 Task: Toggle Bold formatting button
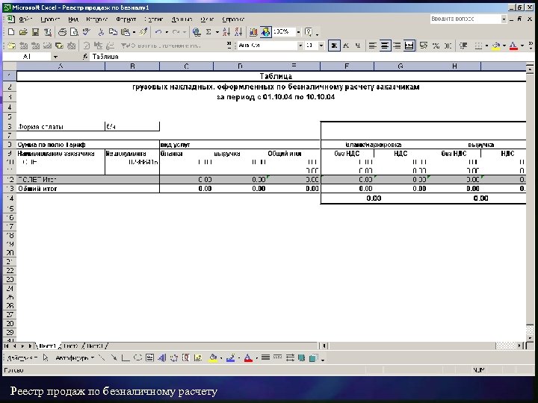334,46
